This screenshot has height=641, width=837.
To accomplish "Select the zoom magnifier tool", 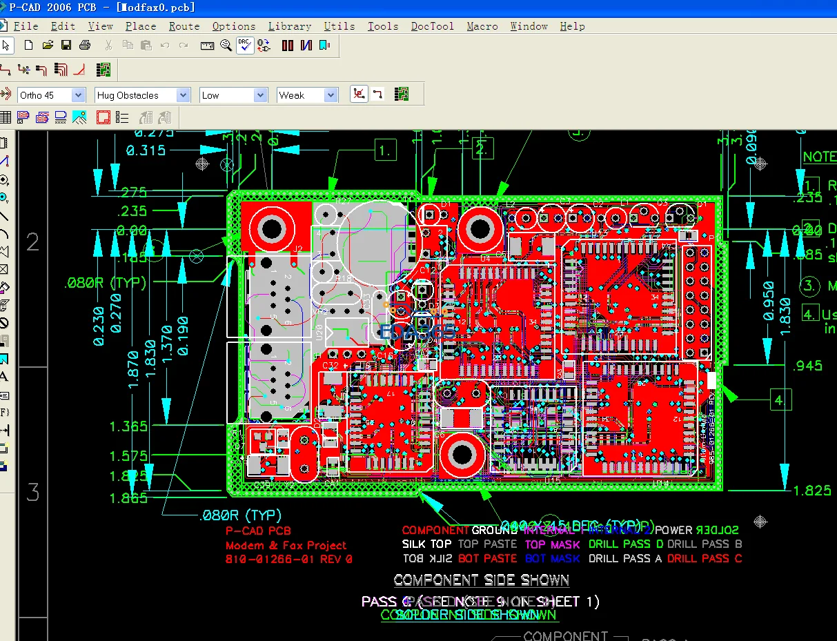I will [225, 46].
